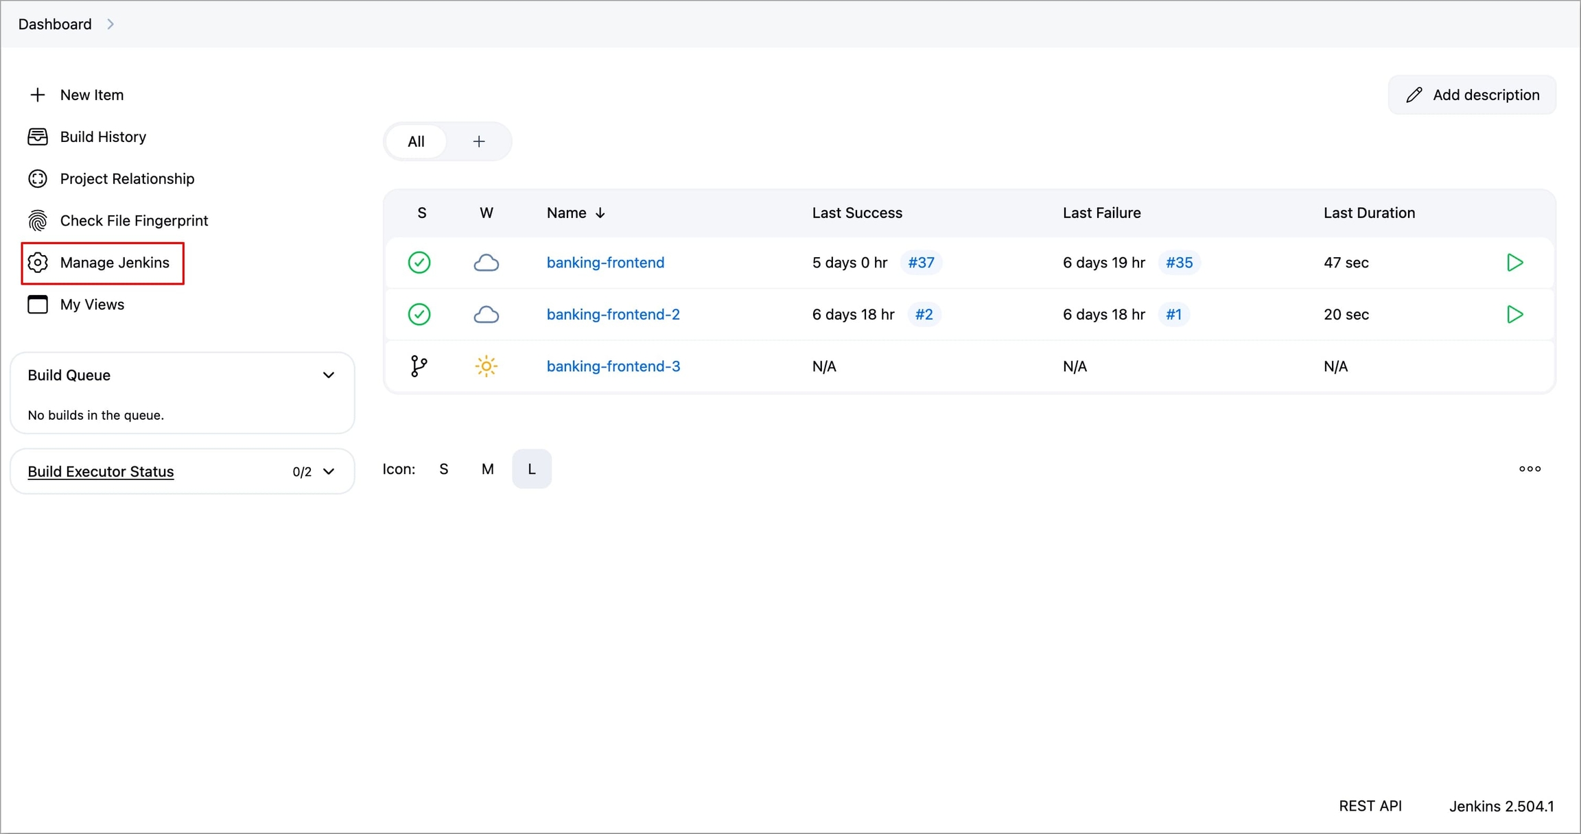Select the All view tab

click(x=416, y=141)
